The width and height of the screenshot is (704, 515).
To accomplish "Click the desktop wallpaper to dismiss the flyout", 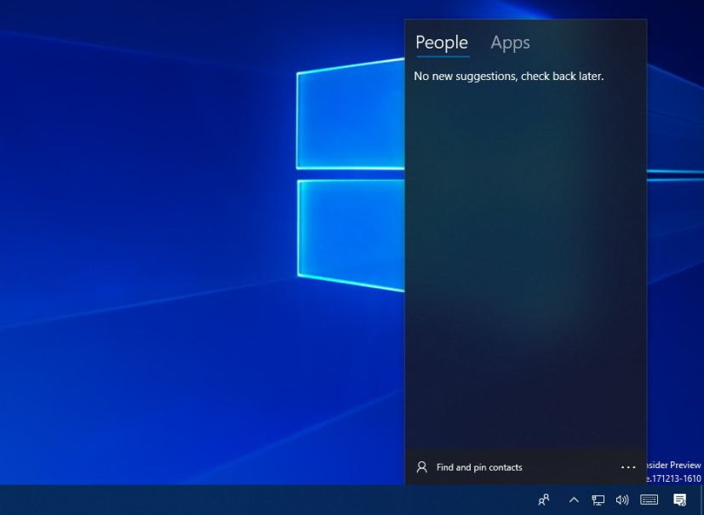I will [170, 255].
